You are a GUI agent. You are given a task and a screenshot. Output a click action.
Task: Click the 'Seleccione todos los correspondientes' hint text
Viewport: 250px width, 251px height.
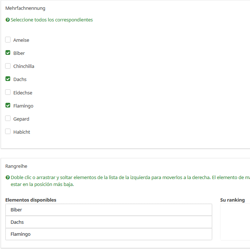[x=52, y=20]
